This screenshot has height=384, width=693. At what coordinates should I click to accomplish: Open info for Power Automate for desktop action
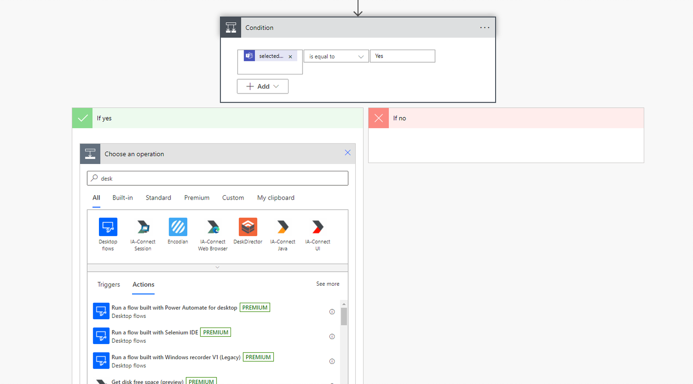pos(332,311)
